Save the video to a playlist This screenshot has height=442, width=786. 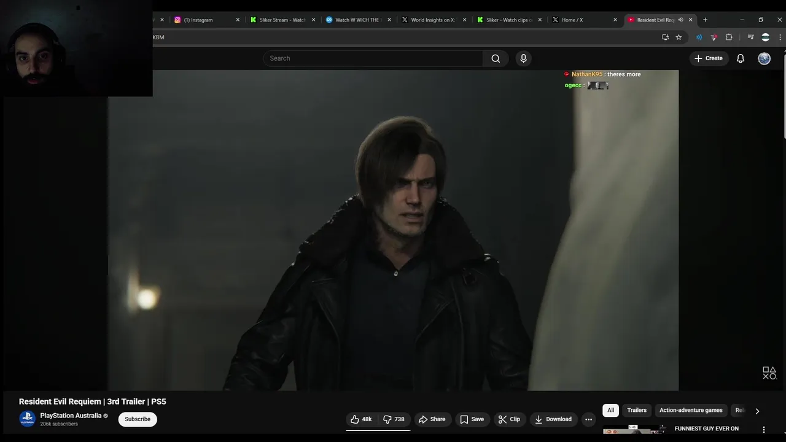pos(472,419)
